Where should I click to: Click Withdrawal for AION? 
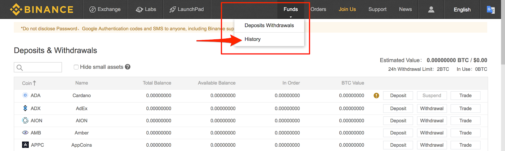pyautogui.click(x=432, y=121)
